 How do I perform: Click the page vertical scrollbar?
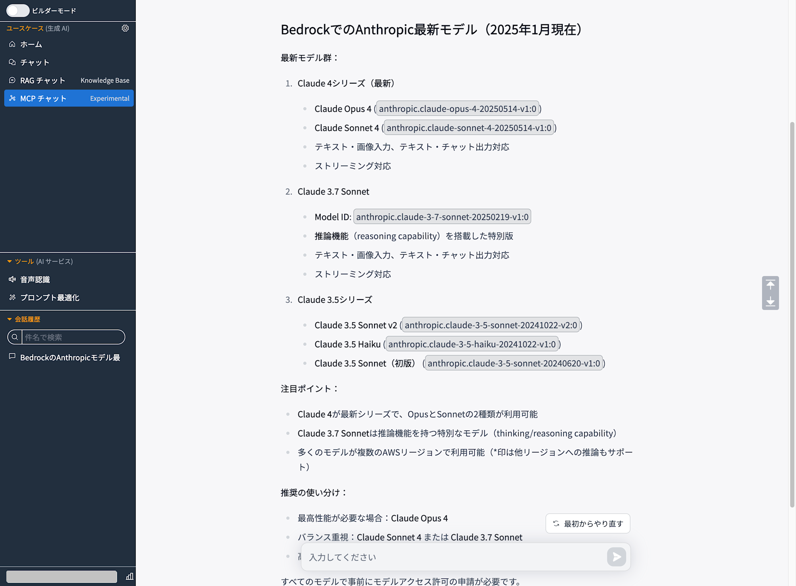pyautogui.click(x=792, y=314)
